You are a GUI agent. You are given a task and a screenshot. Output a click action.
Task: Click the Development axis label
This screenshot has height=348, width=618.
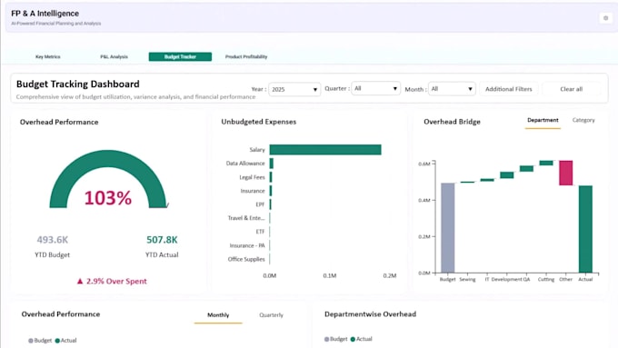pos(506,280)
